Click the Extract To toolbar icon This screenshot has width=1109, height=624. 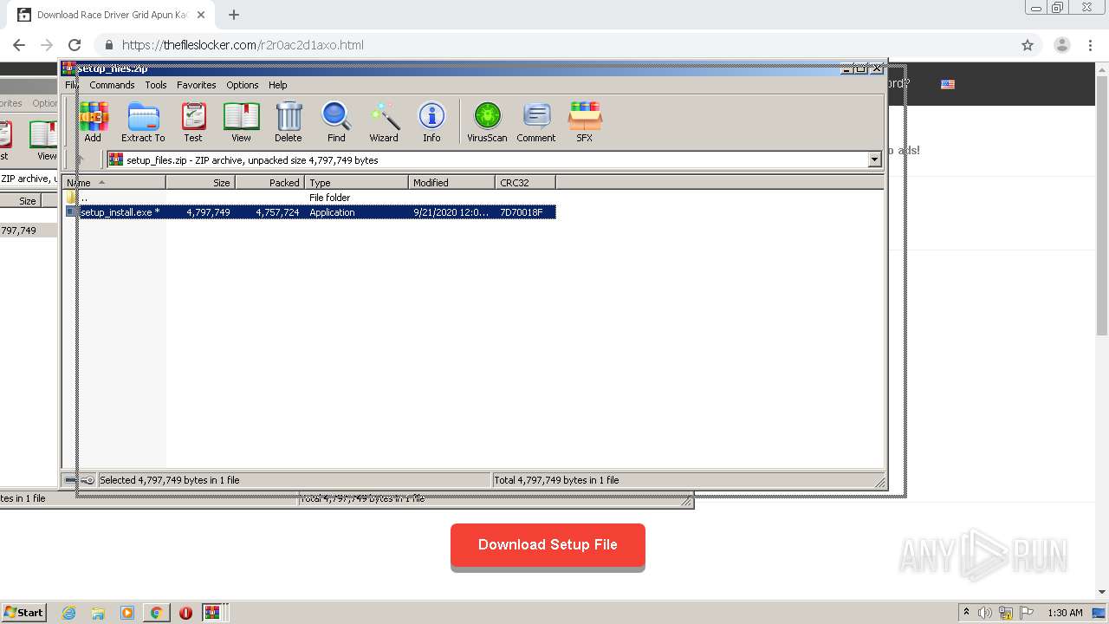tap(143, 121)
